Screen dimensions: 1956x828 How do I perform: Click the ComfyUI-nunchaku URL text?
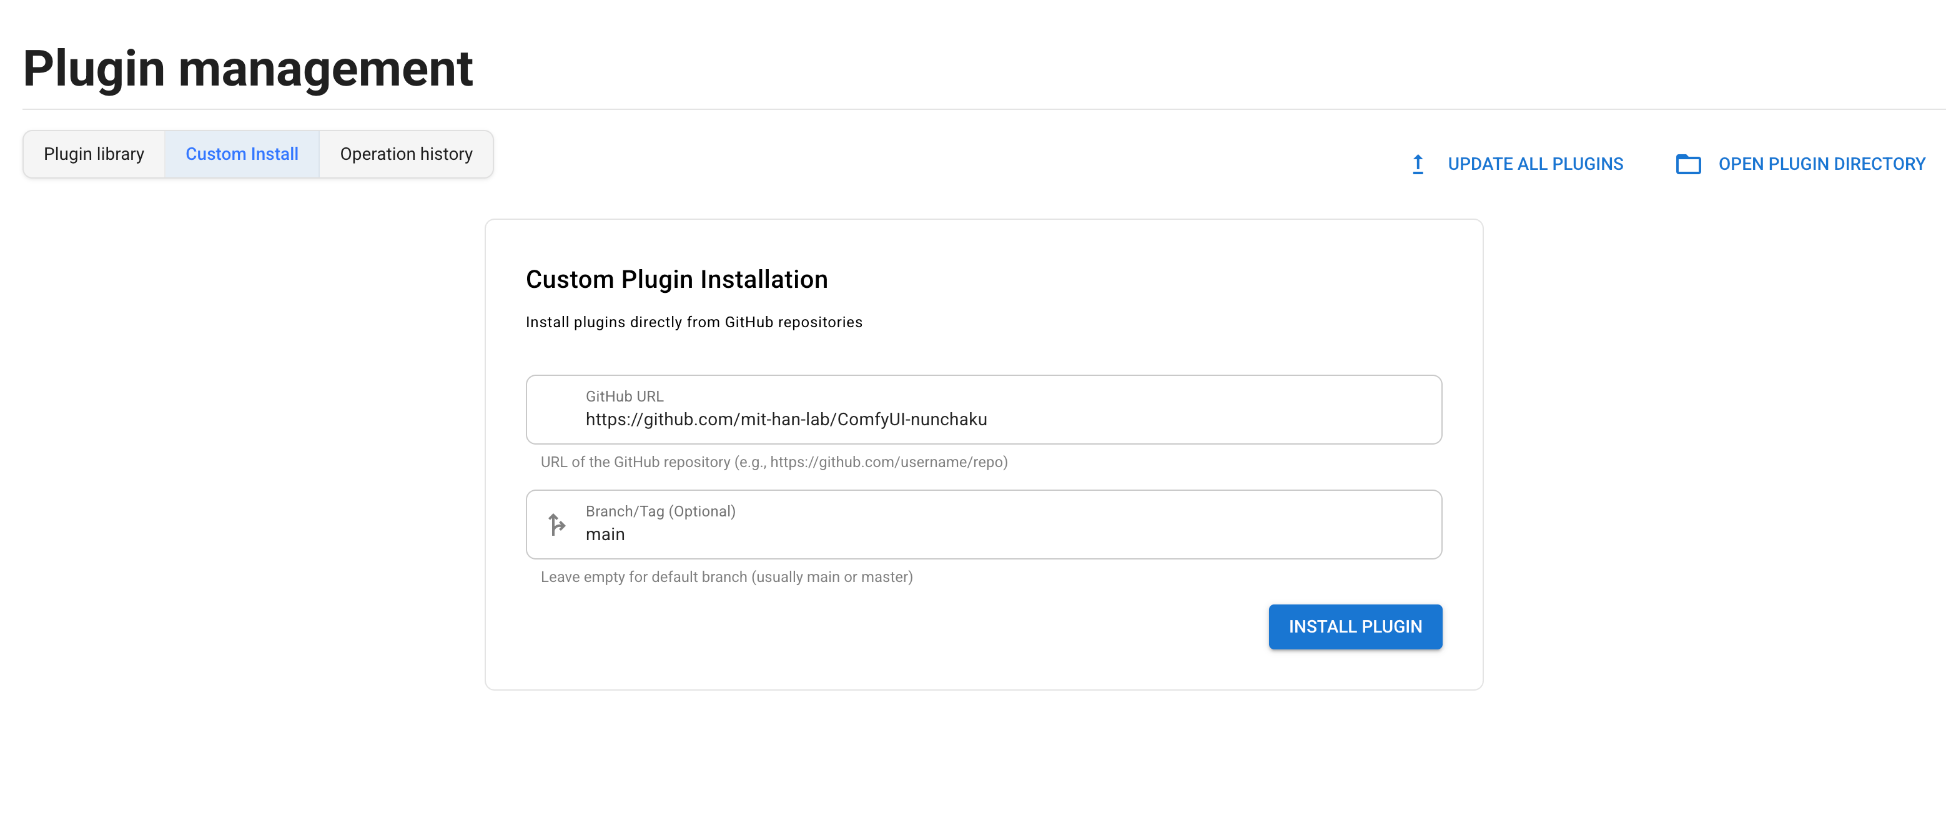(786, 420)
